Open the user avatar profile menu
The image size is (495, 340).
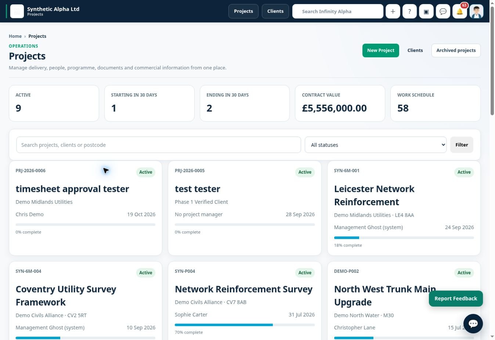(477, 11)
